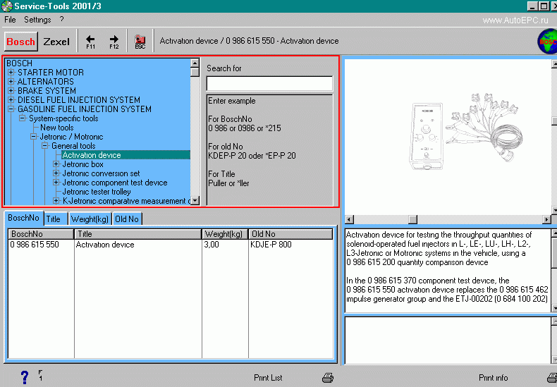
Task: Click the Print info label
Action: click(x=493, y=378)
